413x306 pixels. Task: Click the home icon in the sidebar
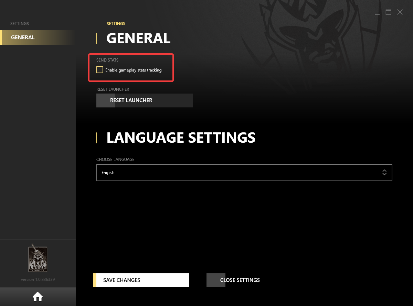pos(38,296)
